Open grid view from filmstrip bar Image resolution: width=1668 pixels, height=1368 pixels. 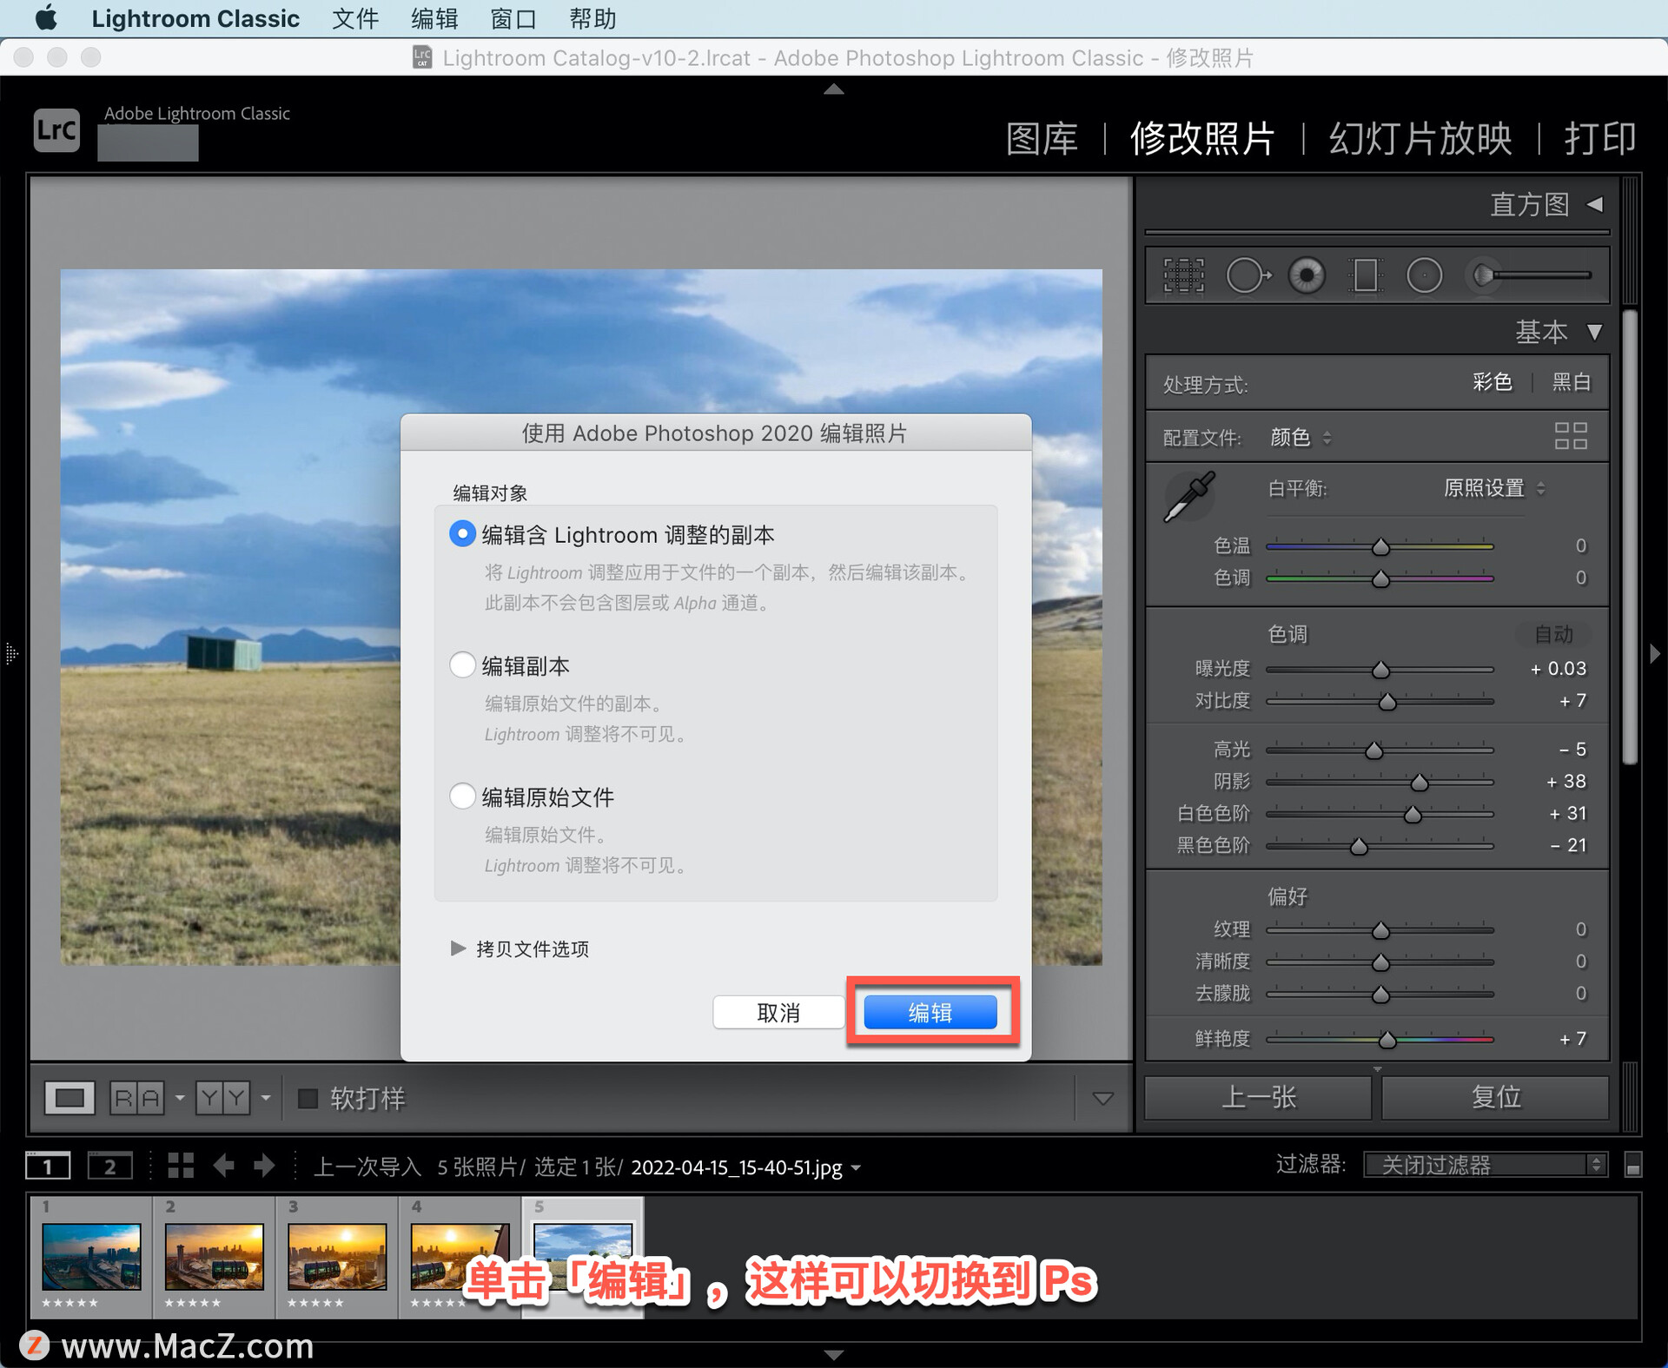(181, 1165)
